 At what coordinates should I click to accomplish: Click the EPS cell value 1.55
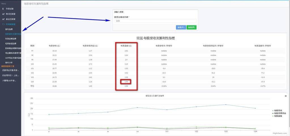[126, 82]
